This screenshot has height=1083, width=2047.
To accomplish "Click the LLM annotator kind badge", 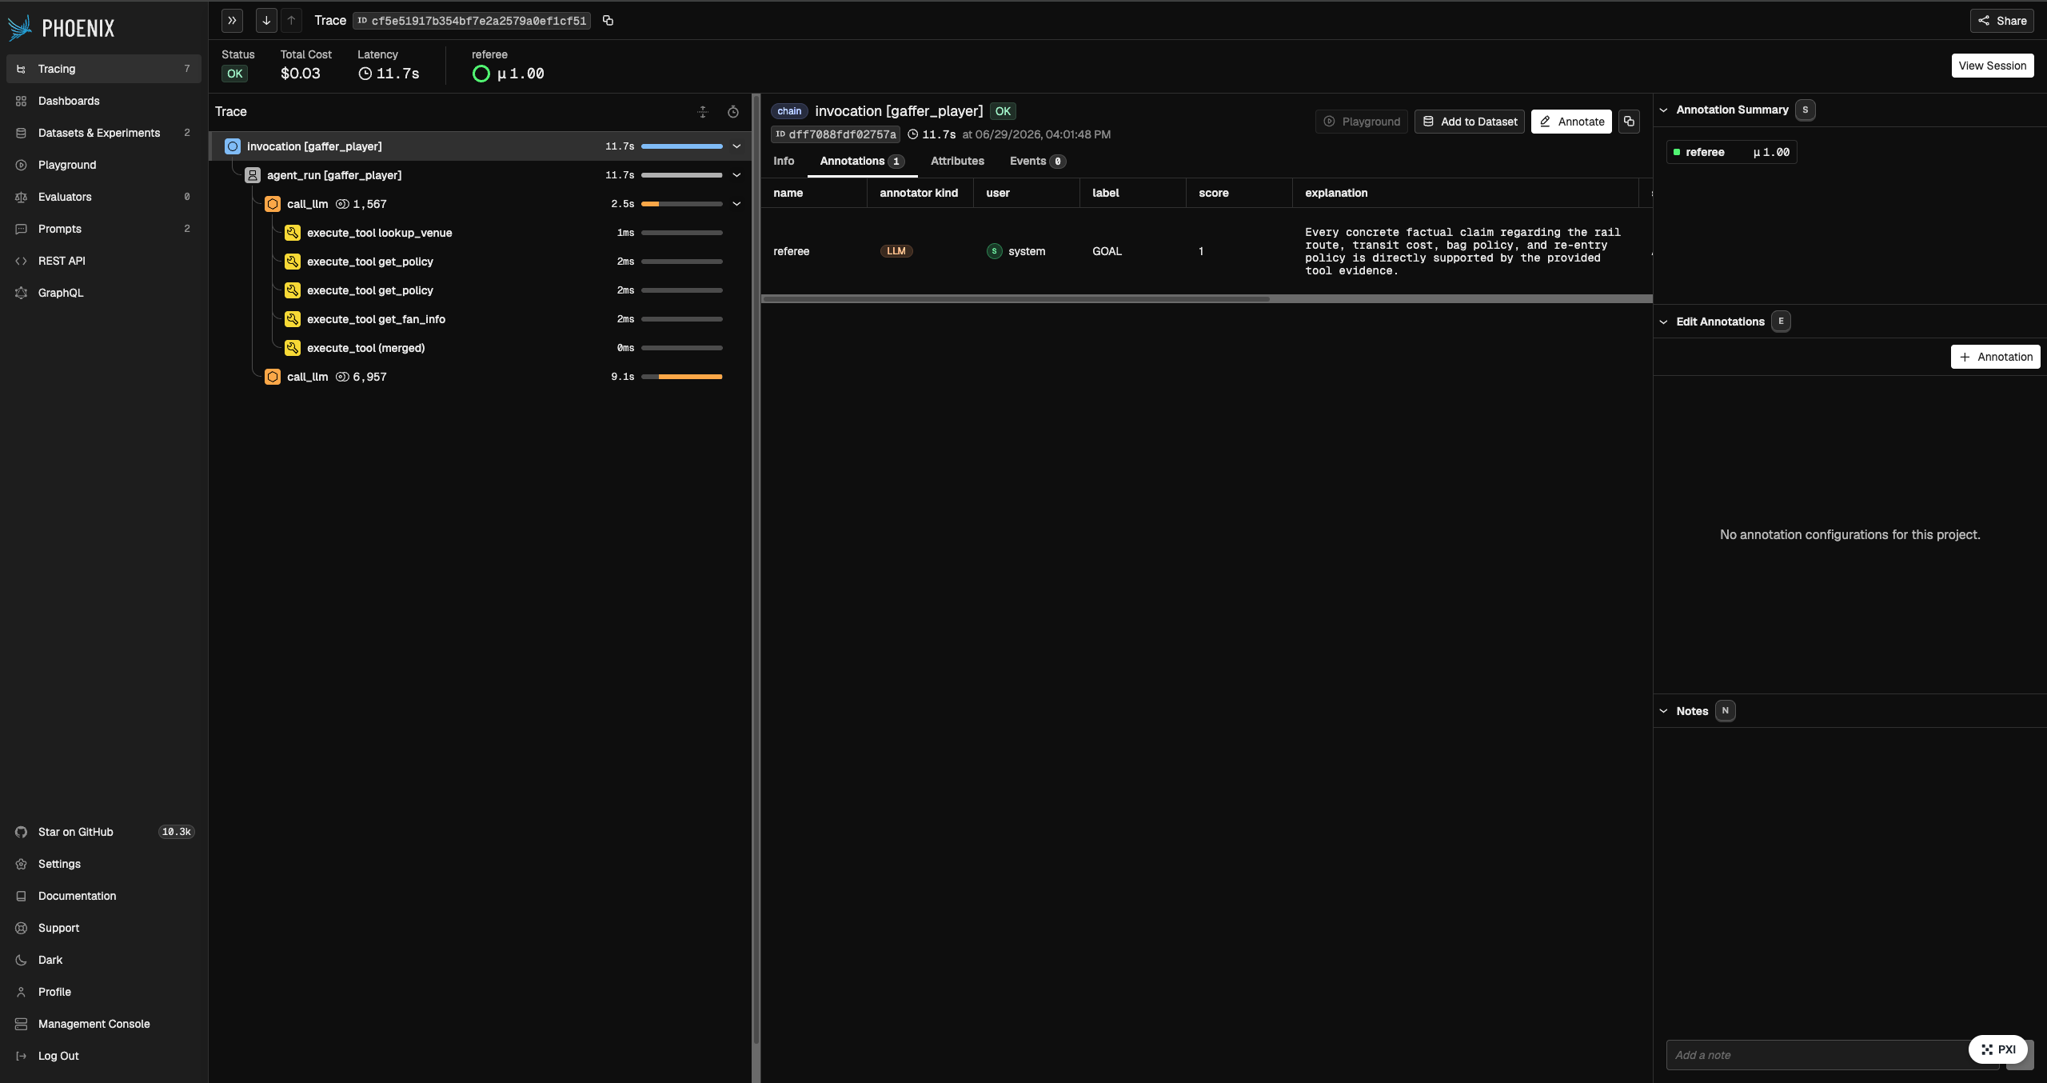I will coord(896,251).
